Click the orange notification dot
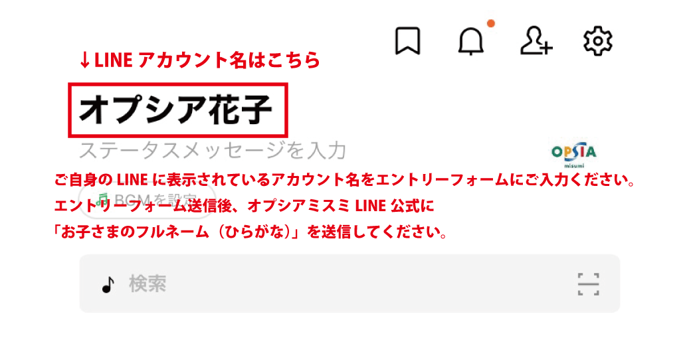691x342 pixels. (490, 23)
